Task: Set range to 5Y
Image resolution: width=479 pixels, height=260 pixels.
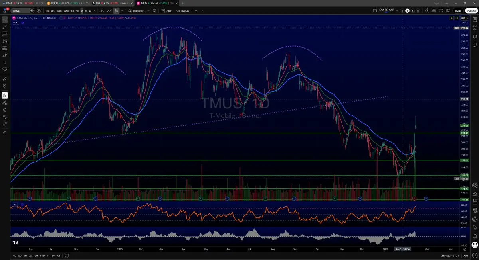Action: pyautogui.click(x=53, y=256)
